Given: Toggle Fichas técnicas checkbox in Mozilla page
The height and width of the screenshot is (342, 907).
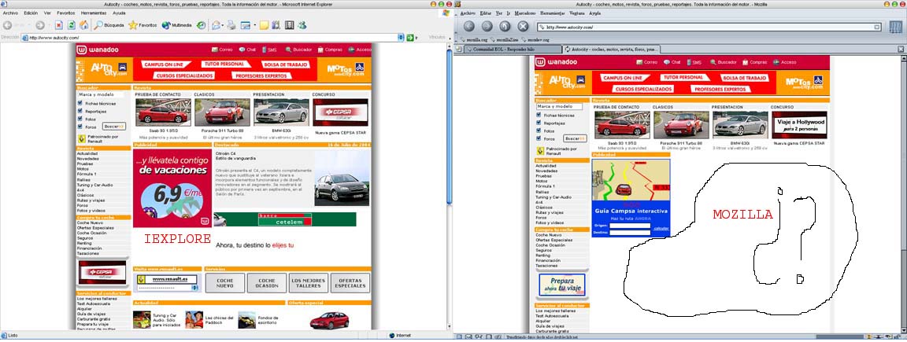Looking at the screenshot, I should pos(539,115).
